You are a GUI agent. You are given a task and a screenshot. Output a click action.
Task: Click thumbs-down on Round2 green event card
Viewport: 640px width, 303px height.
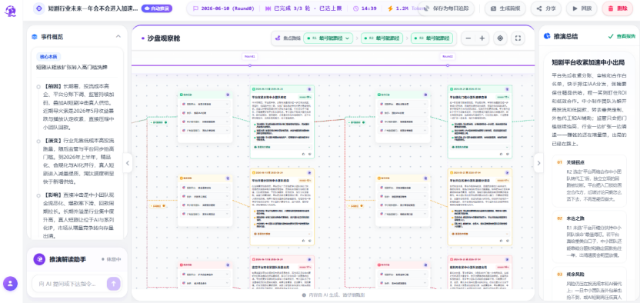pos(507,154)
